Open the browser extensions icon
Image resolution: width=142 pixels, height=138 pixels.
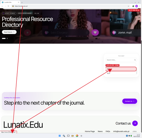pyautogui.click(x=133, y=6)
